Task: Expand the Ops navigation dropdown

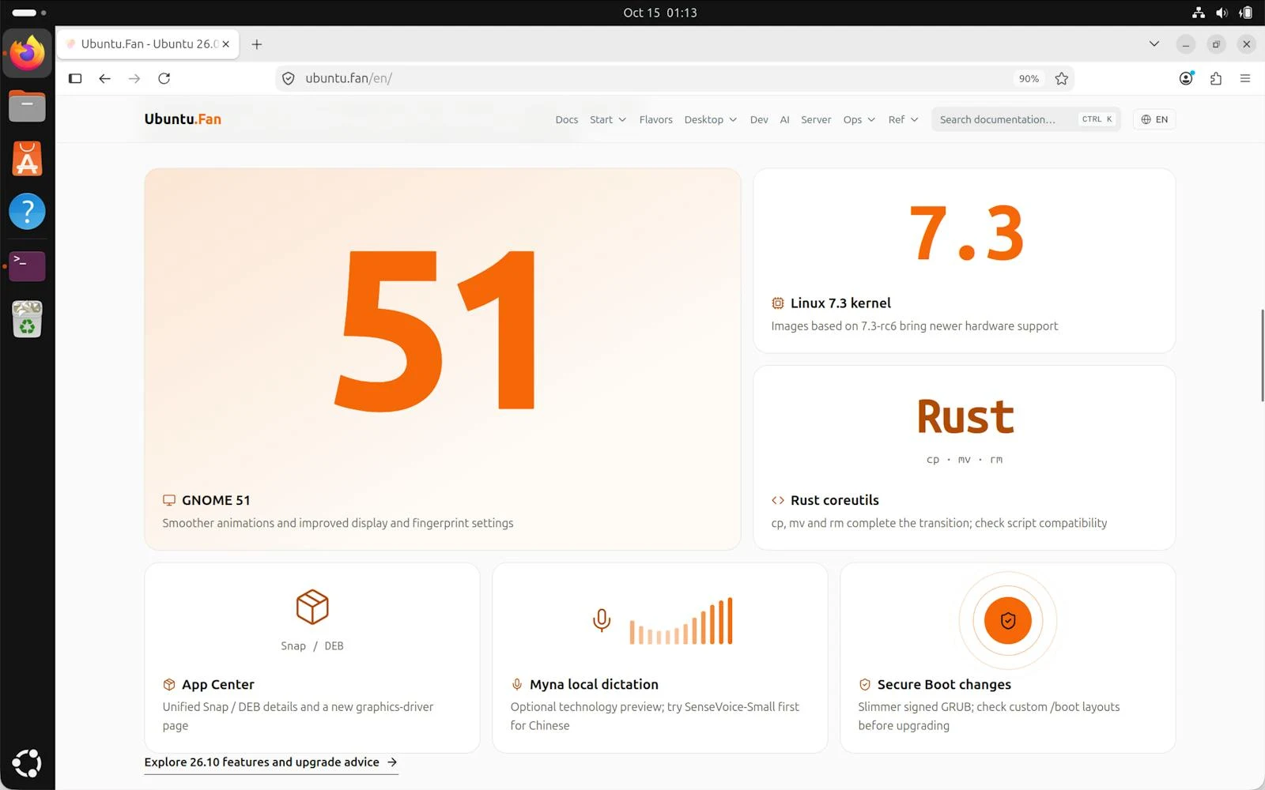Action: tap(859, 119)
